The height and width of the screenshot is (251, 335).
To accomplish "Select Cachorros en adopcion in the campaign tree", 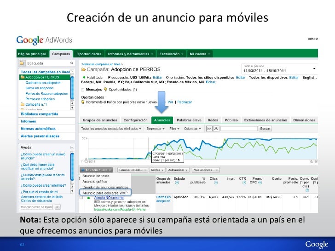I will point(43,83).
